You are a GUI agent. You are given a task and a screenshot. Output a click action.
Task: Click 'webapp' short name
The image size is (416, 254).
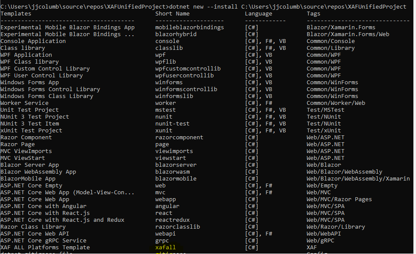pyautogui.click(x=166, y=200)
